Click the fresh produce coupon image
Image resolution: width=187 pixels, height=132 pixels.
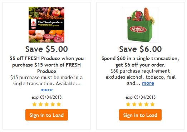tap(46, 25)
